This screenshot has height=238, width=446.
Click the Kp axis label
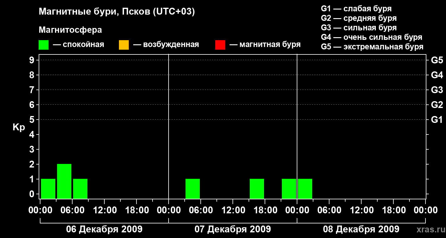tap(19, 127)
